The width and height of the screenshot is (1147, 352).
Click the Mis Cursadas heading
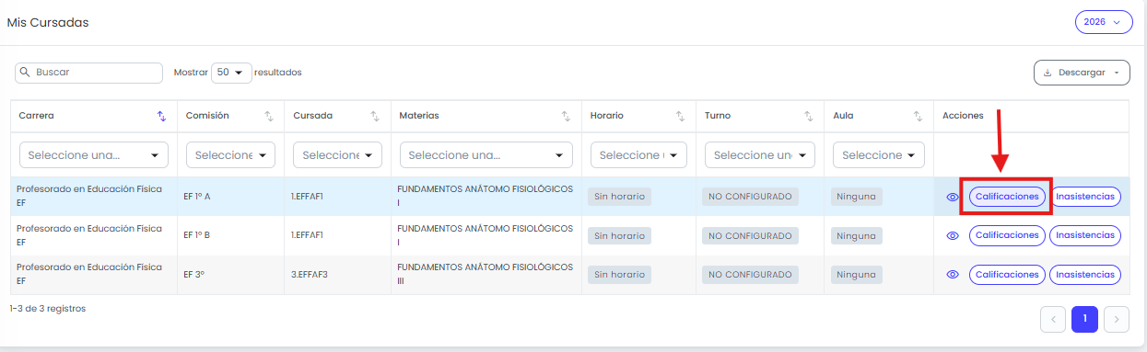pyautogui.click(x=48, y=22)
